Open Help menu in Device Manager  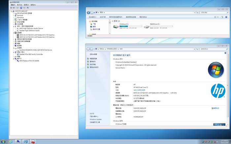point(33,5)
